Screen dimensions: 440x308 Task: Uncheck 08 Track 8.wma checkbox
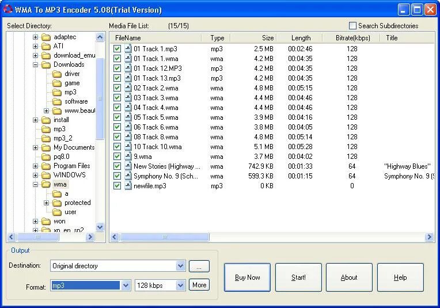tap(117, 137)
